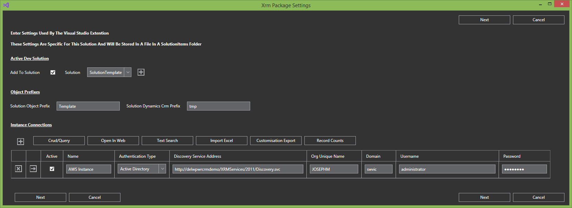Uncheck Active for AWS Instance

click(52, 169)
